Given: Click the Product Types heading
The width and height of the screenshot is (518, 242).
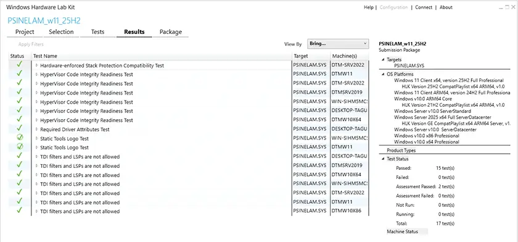Looking at the screenshot, I should click(x=401, y=151).
